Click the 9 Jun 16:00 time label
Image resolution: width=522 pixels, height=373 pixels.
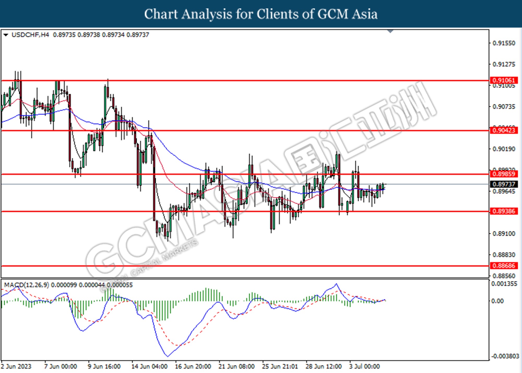coord(104,366)
